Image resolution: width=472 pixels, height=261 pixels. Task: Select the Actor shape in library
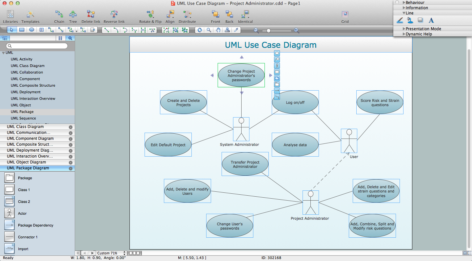9,213
